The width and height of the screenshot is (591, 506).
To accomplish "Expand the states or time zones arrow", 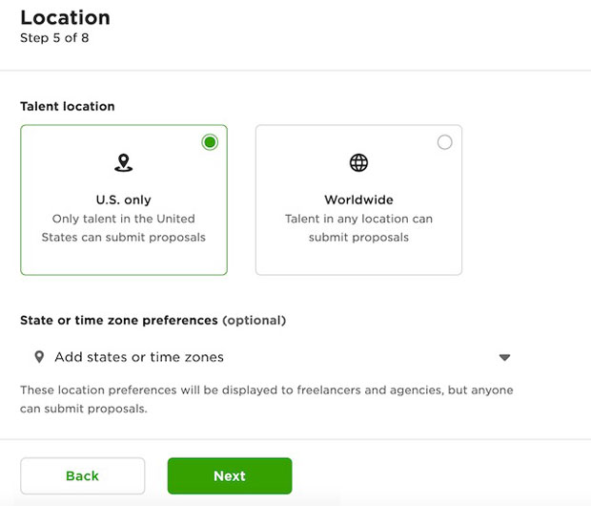I will 504,358.
